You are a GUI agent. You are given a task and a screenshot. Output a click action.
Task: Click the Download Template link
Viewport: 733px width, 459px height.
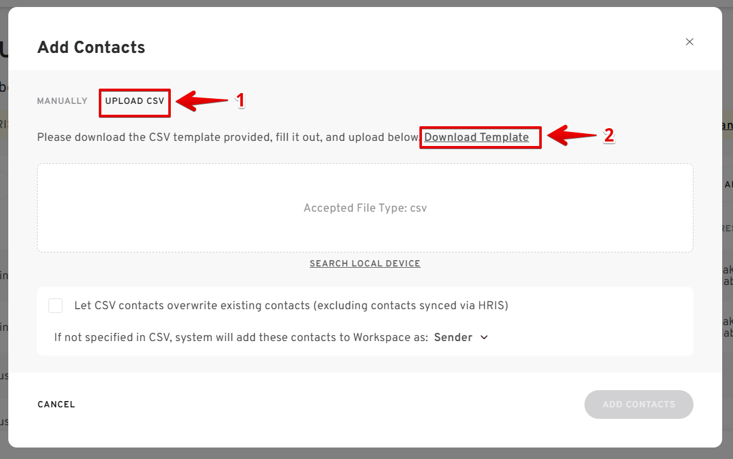point(476,138)
